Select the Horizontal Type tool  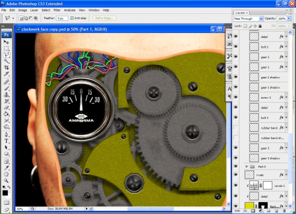(6, 141)
